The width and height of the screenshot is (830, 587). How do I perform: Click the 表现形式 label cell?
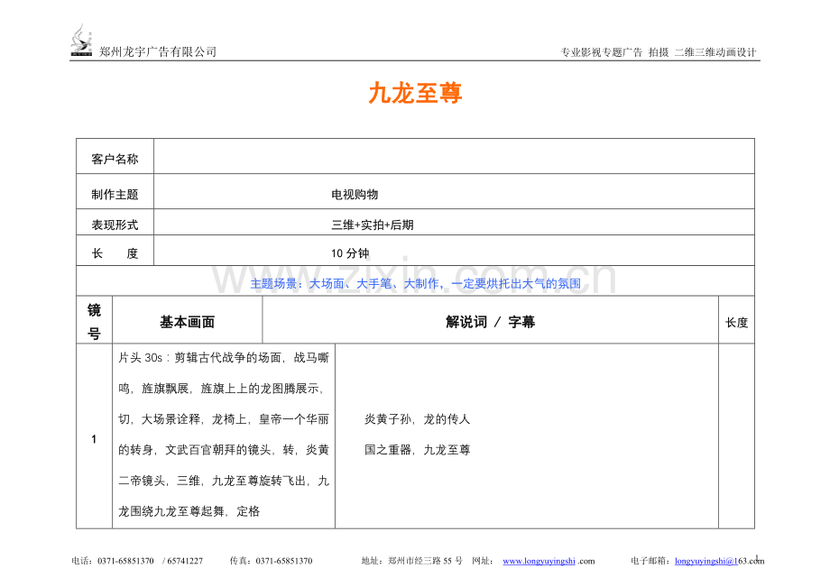pyautogui.click(x=115, y=222)
